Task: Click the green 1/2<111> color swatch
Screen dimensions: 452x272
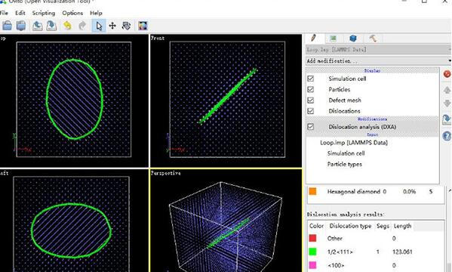Action: tap(312, 252)
